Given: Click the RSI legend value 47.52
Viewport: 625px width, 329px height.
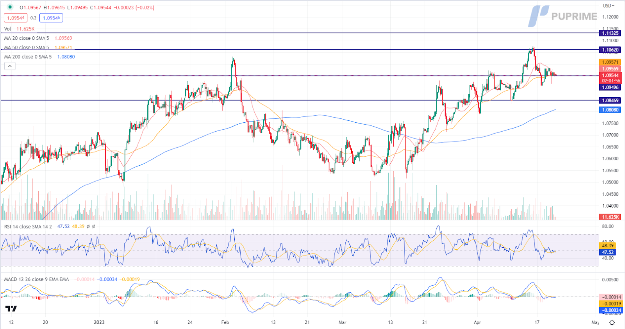Looking at the screenshot, I should point(63,227).
